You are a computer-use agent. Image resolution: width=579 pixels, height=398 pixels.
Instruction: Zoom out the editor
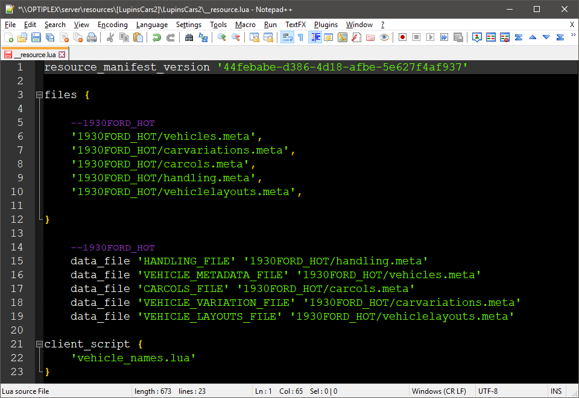click(x=236, y=37)
